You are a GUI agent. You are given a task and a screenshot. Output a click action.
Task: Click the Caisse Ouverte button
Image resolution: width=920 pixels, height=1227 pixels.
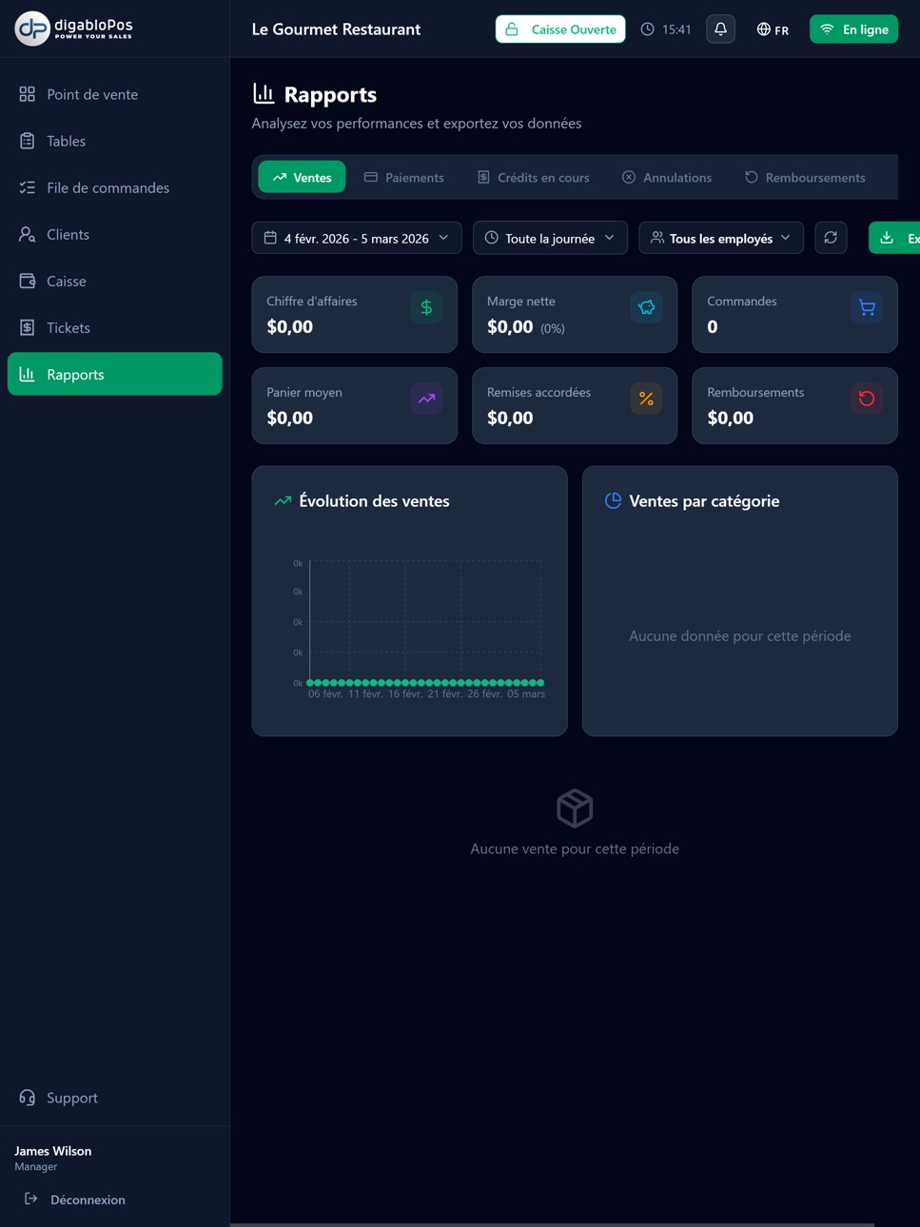pyautogui.click(x=560, y=29)
